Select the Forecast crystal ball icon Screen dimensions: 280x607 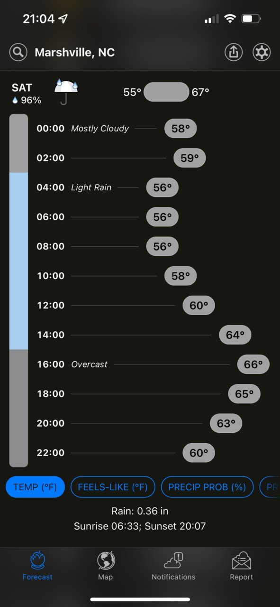(x=37, y=560)
